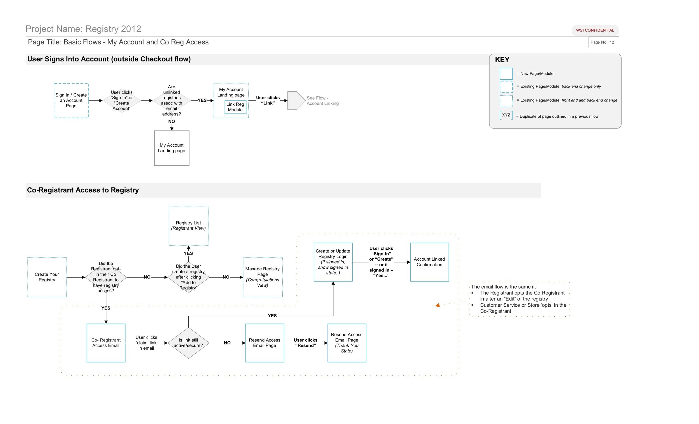This screenshot has height=424, width=699.
Task: Click the 'Sign In / Create an Account Page' box
Action: click(71, 100)
